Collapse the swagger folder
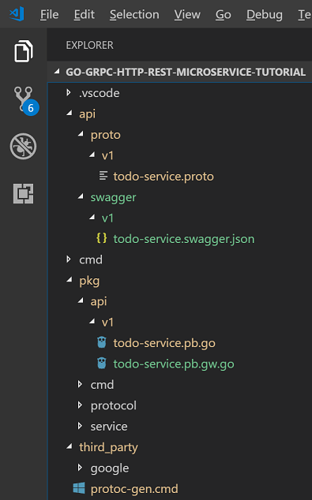 tap(81, 196)
